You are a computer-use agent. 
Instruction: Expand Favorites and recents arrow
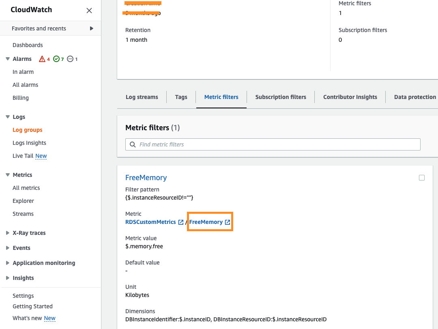[x=91, y=28]
